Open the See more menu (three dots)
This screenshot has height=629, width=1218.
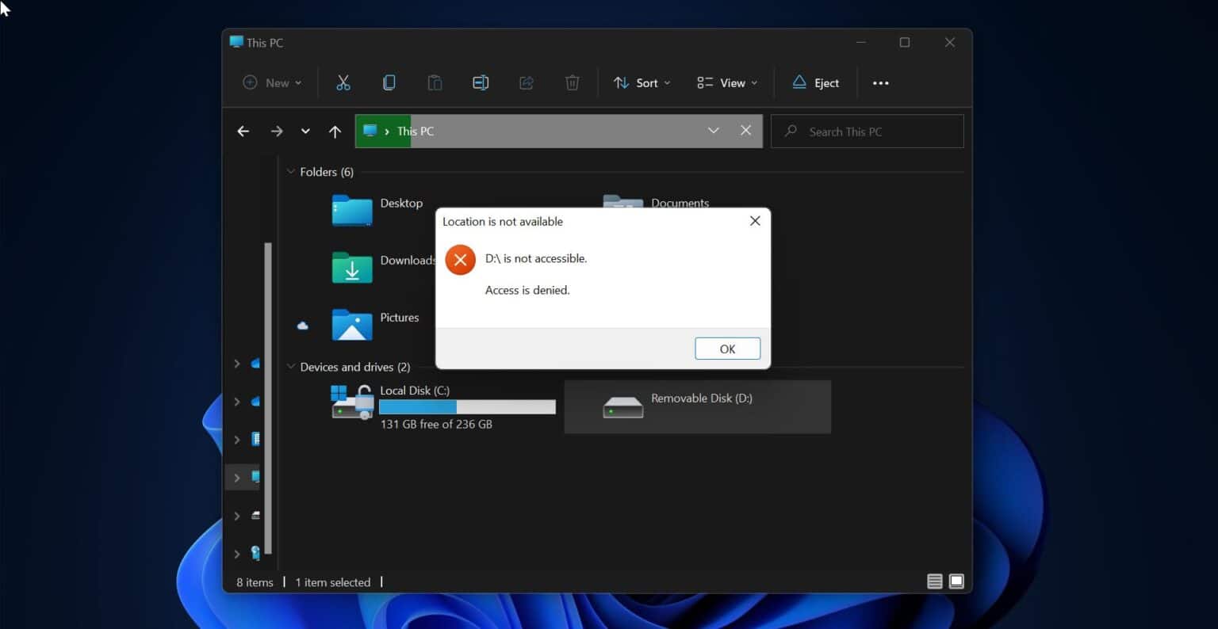click(x=880, y=82)
